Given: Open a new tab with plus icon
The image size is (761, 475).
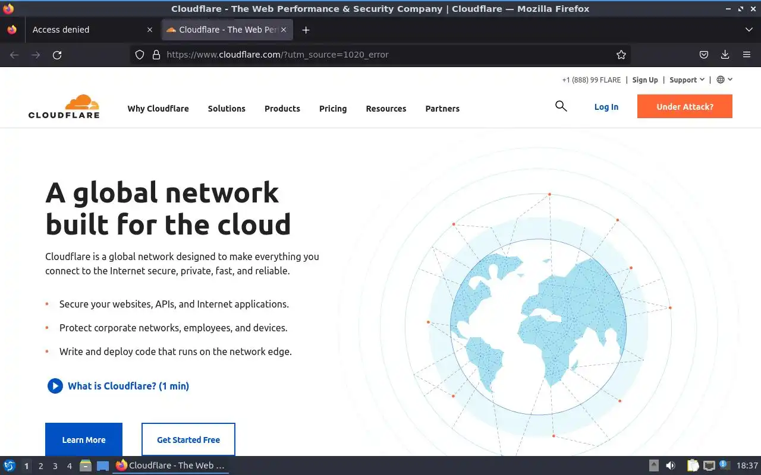Looking at the screenshot, I should [306, 30].
